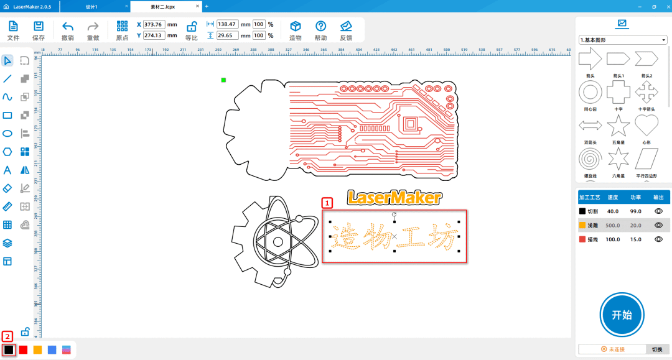The height and width of the screenshot is (360, 672).
Task: Open the 原点 origin grid selector
Action: (122, 27)
